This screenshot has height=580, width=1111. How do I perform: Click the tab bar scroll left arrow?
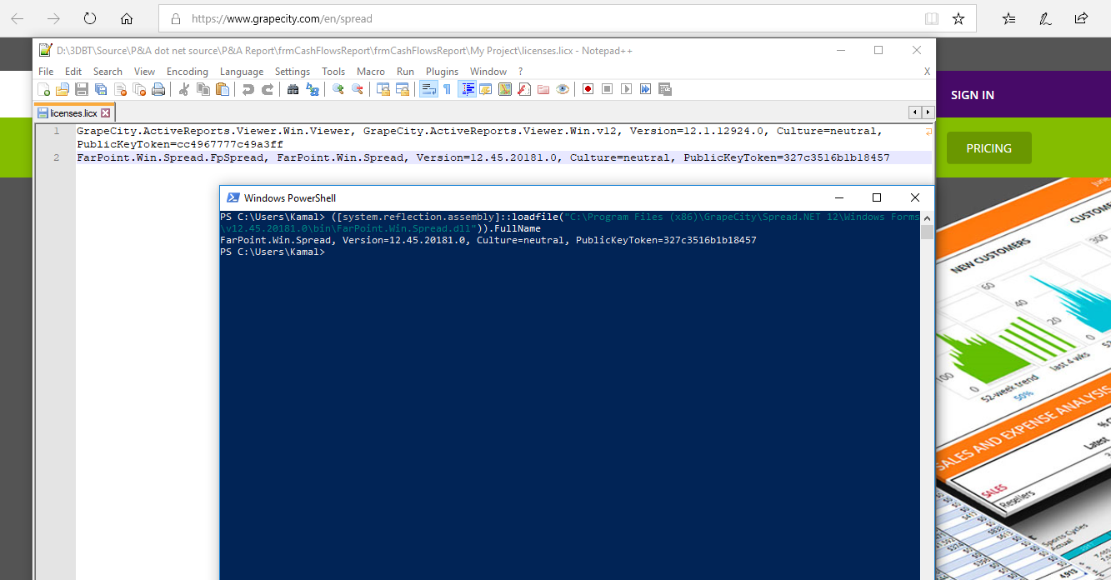915,112
